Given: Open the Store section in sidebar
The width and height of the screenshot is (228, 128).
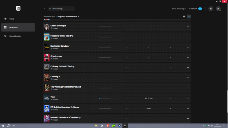Looking at the screenshot, I should pyautogui.click(x=11, y=19).
